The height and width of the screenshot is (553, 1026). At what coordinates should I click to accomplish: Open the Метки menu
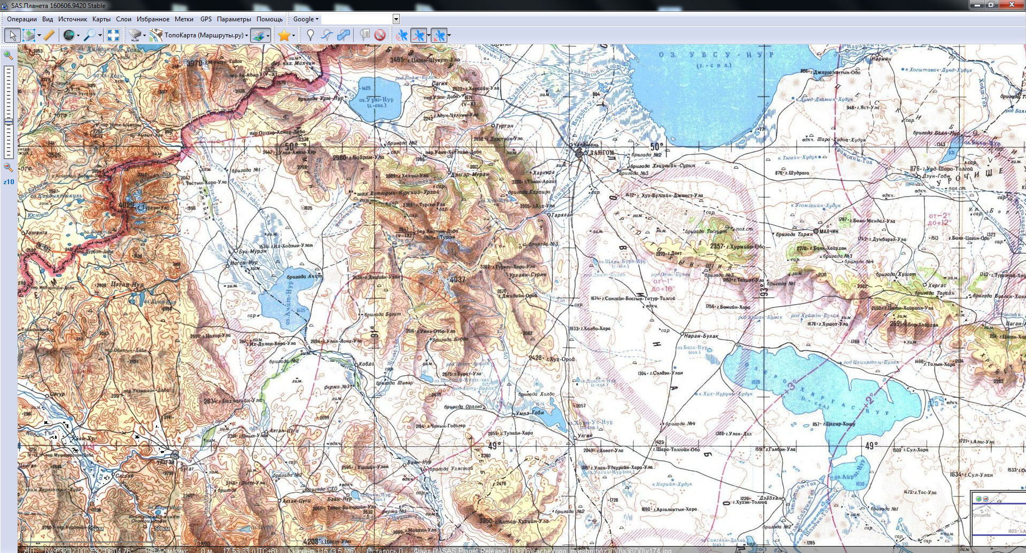(x=184, y=19)
